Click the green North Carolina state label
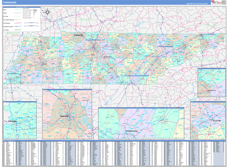The height and width of the screenshot is (167, 229). [205, 60]
